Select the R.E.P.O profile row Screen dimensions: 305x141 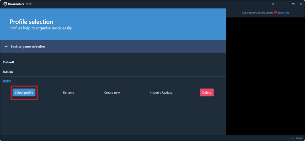(113, 72)
